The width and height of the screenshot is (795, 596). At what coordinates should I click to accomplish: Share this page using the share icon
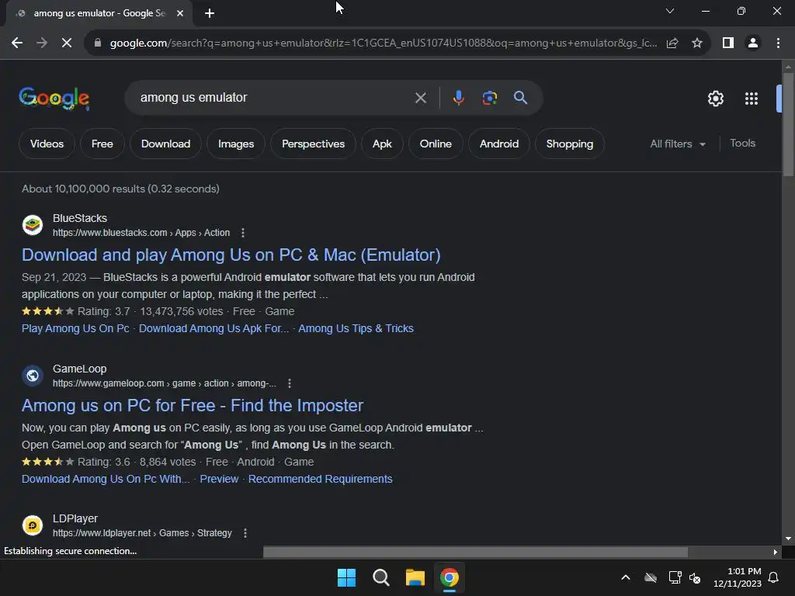(x=672, y=43)
